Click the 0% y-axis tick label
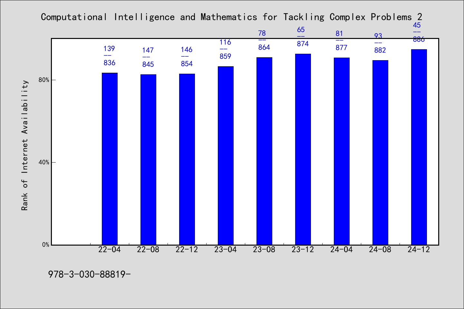Screen dimensions: 464x309 click(46, 245)
